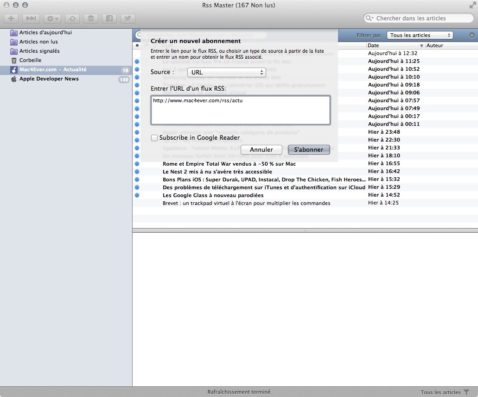
Task: Click the 'Rafraîchissement terminé' status text
Action: (239, 392)
